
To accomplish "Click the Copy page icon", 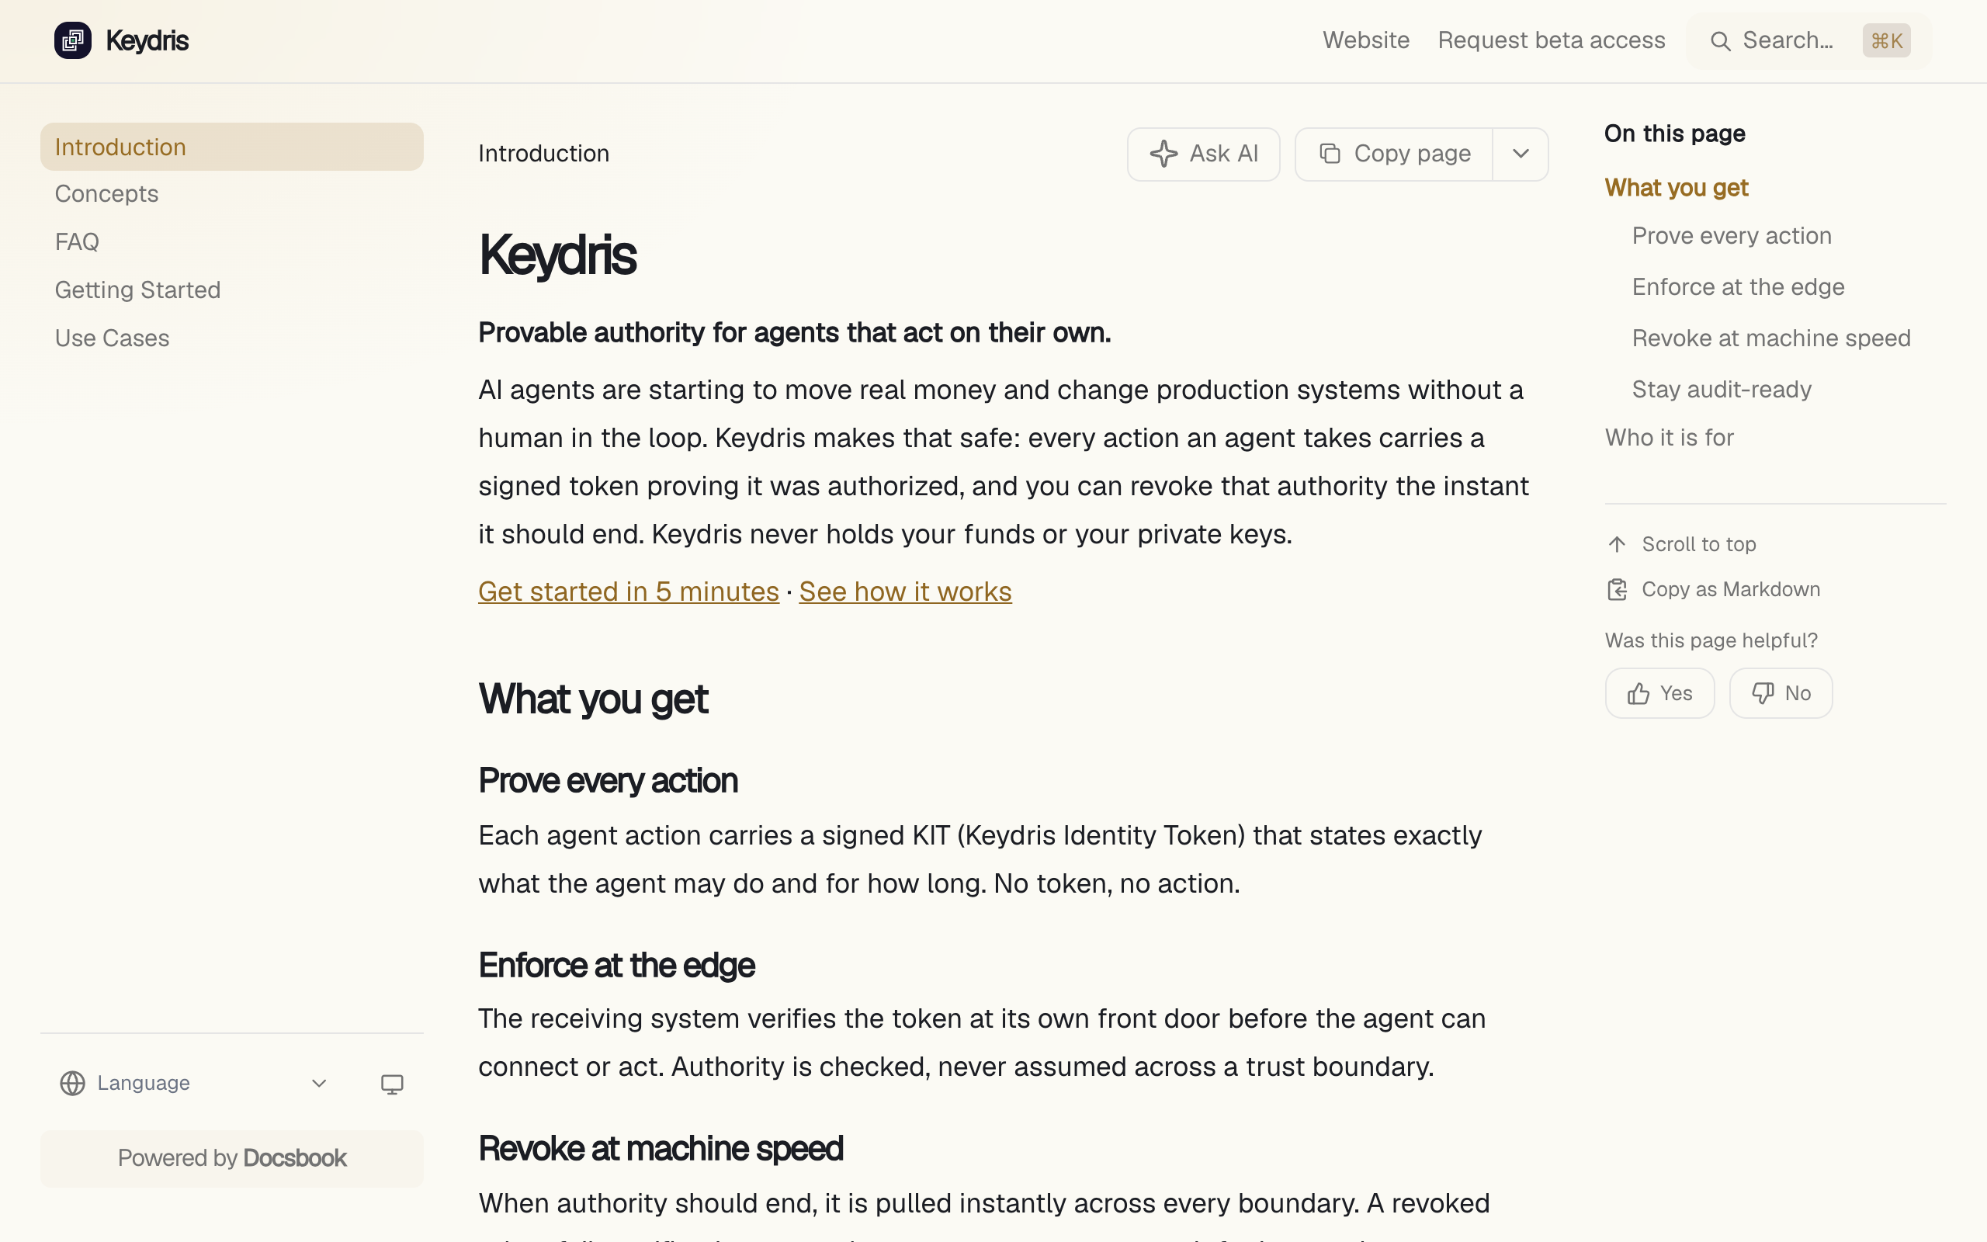I will (x=1330, y=154).
